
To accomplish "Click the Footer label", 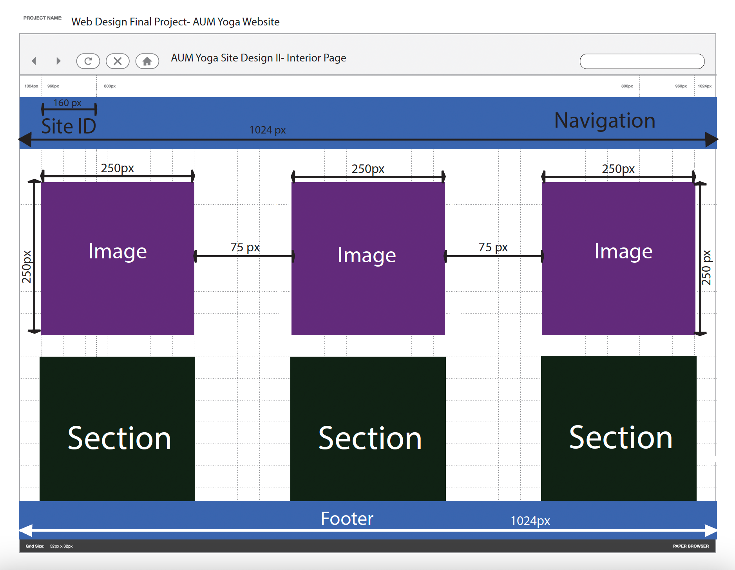I will [x=347, y=519].
